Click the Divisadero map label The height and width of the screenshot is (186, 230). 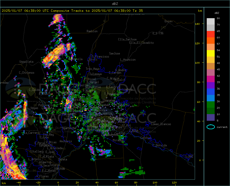125,89
